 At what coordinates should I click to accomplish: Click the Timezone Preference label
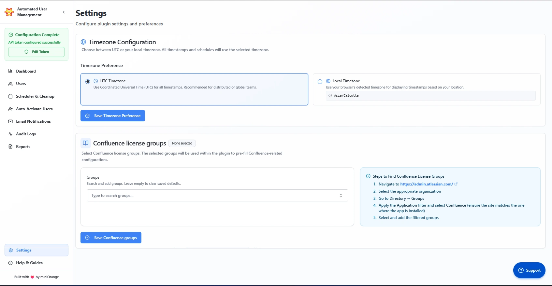click(102, 66)
